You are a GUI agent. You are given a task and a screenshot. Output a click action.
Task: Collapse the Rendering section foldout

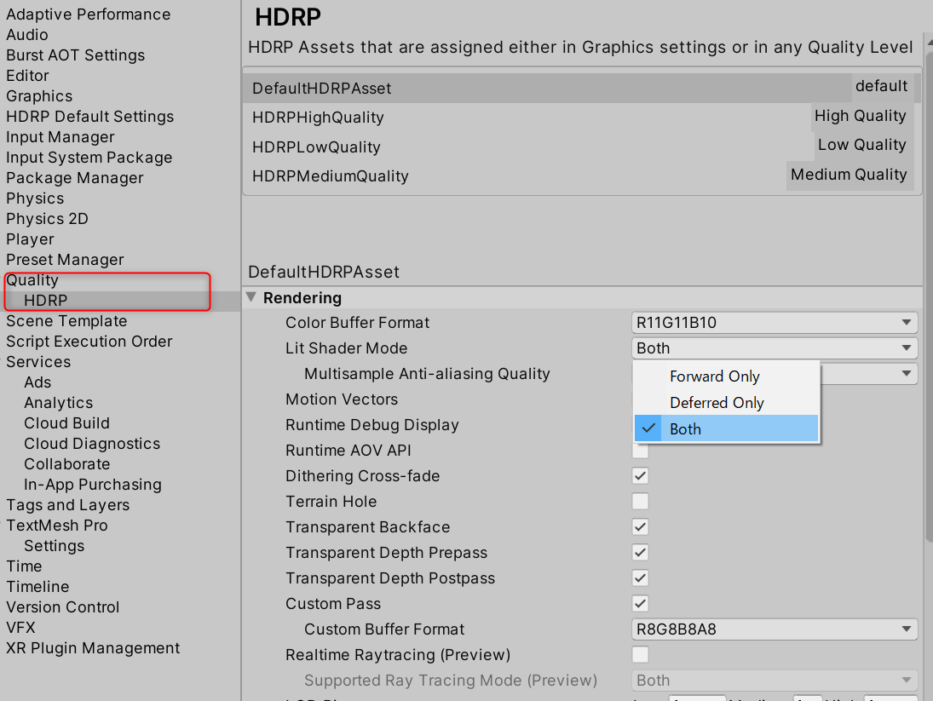click(x=251, y=297)
